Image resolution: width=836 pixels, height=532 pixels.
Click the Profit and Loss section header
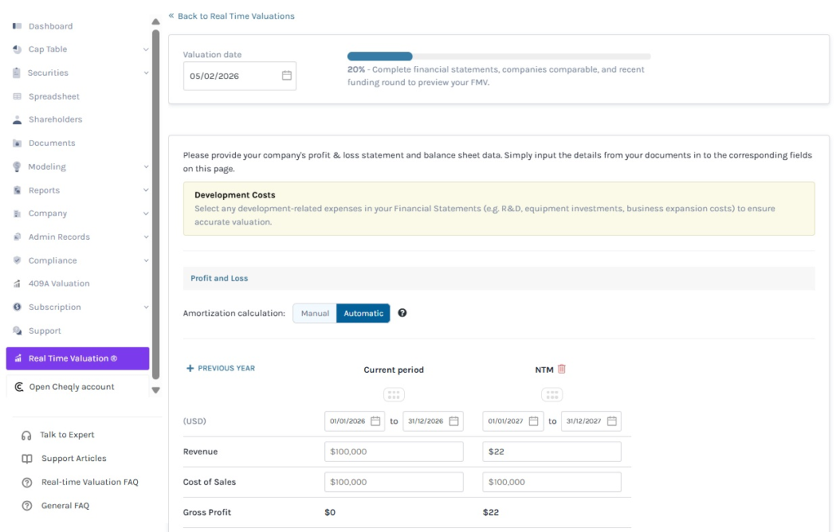499,278
